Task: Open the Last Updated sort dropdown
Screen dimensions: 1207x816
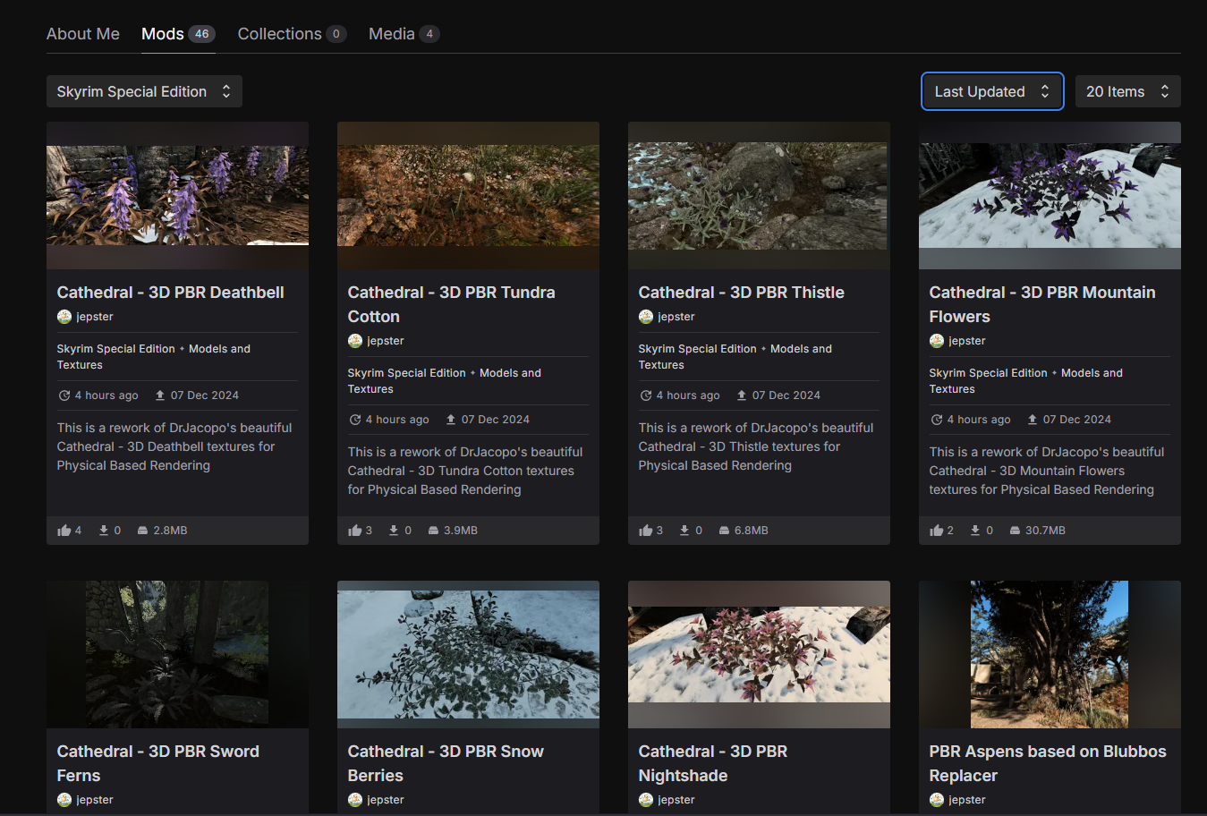Action: pyautogui.click(x=991, y=91)
